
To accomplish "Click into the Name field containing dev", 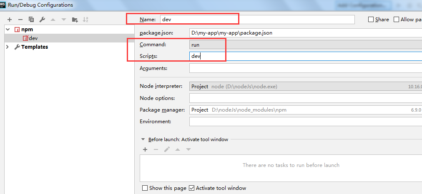I will click(257, 20).
